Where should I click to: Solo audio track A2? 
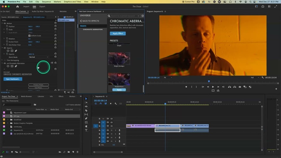tap(116, 134)
